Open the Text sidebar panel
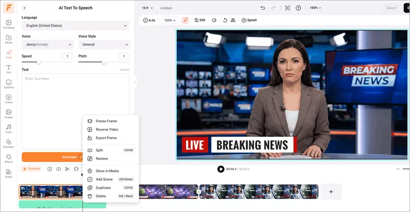The height and width of the screenshot is (212, 410). coord(9,69)
